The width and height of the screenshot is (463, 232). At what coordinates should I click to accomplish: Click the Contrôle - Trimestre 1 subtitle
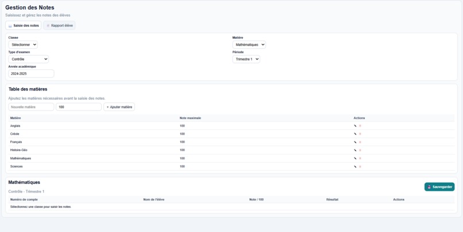[26, 192]
